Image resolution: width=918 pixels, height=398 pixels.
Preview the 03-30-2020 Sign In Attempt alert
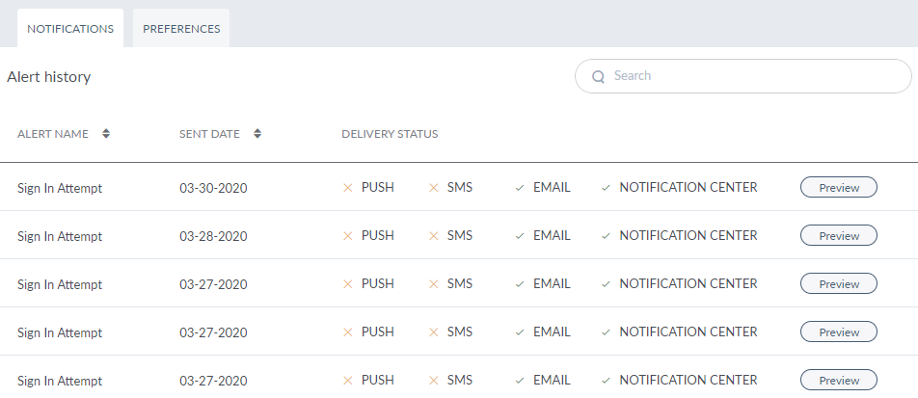pyautogui.click(x=838, y=188)
